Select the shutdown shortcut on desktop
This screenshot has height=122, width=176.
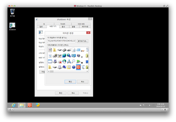coord(12,26)
